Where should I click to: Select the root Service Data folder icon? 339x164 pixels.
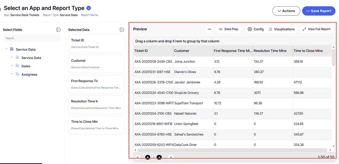tap(12, 49)
